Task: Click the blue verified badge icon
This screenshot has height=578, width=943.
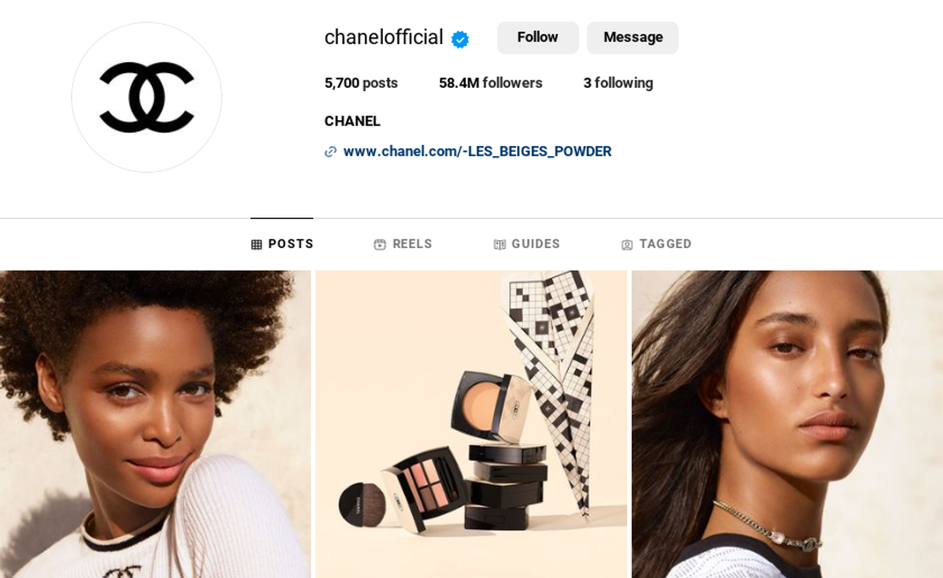Action: point(460,39)
